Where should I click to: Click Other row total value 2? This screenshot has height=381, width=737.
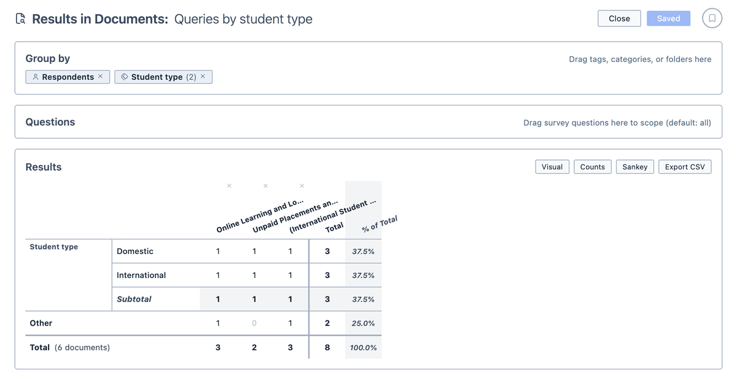pos(327,323)
